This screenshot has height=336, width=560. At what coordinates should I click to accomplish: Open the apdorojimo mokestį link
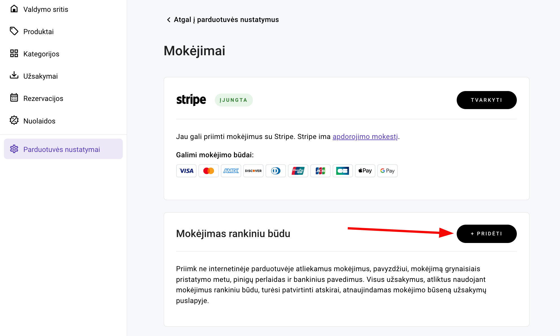(365, 137)
